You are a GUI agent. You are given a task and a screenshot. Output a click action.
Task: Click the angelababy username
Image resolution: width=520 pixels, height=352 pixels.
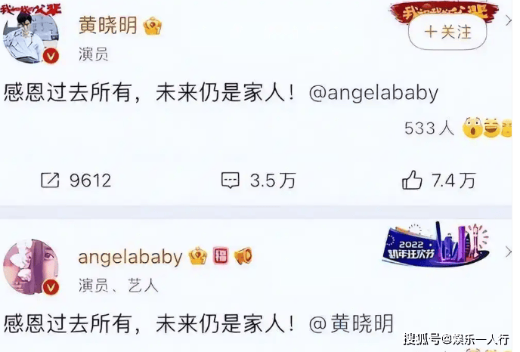click(x=130, y=257)
